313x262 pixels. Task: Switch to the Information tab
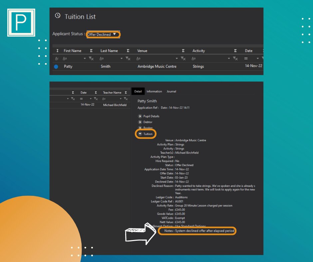coord(154,91)
